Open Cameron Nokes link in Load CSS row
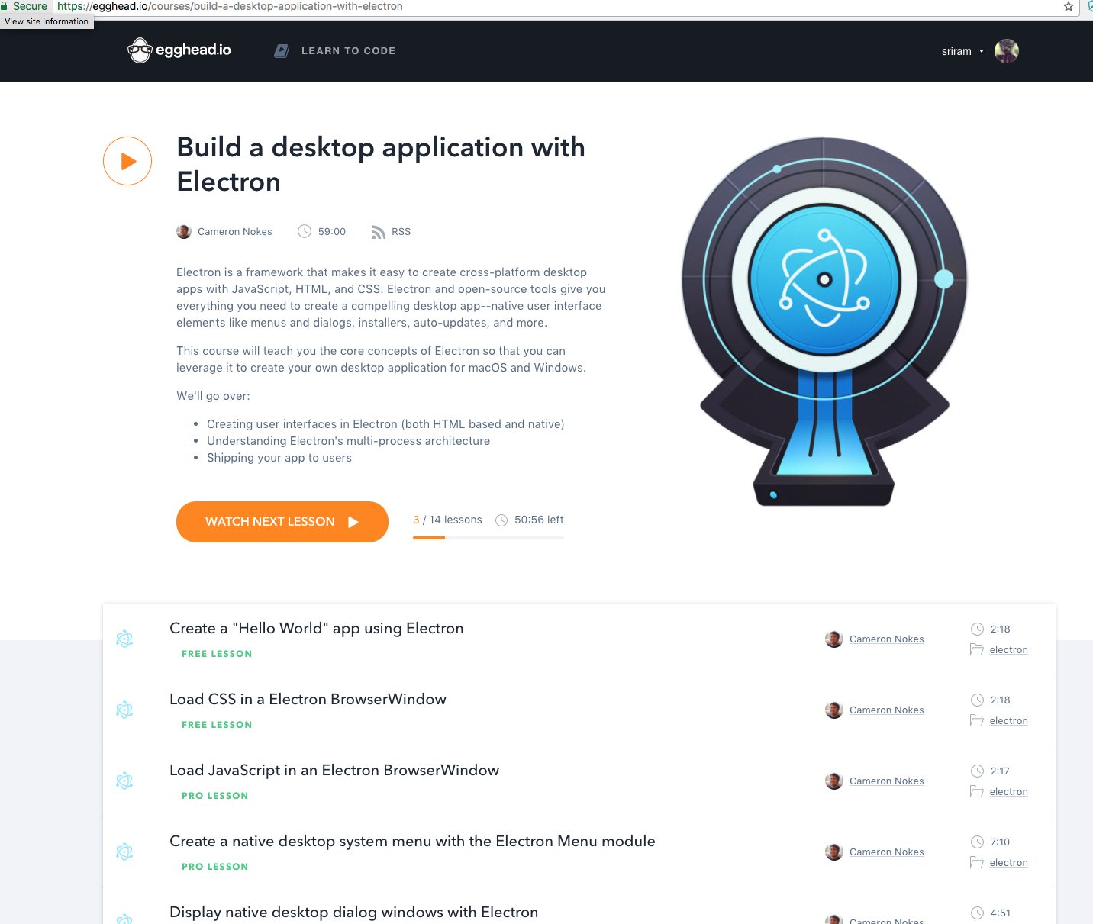The image size is (1093, 924). (887, 710)
